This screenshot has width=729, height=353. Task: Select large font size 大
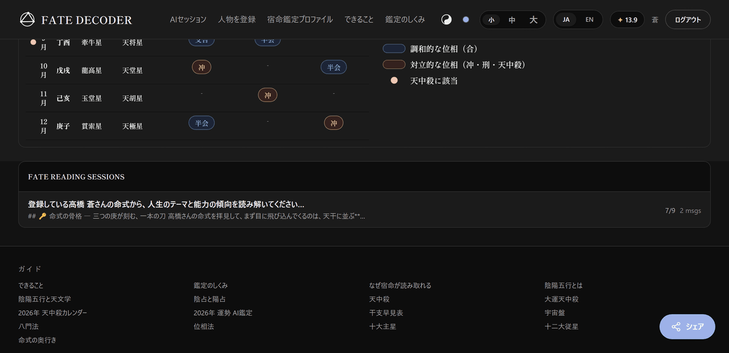pyautogui.click(x=533, y=20)
